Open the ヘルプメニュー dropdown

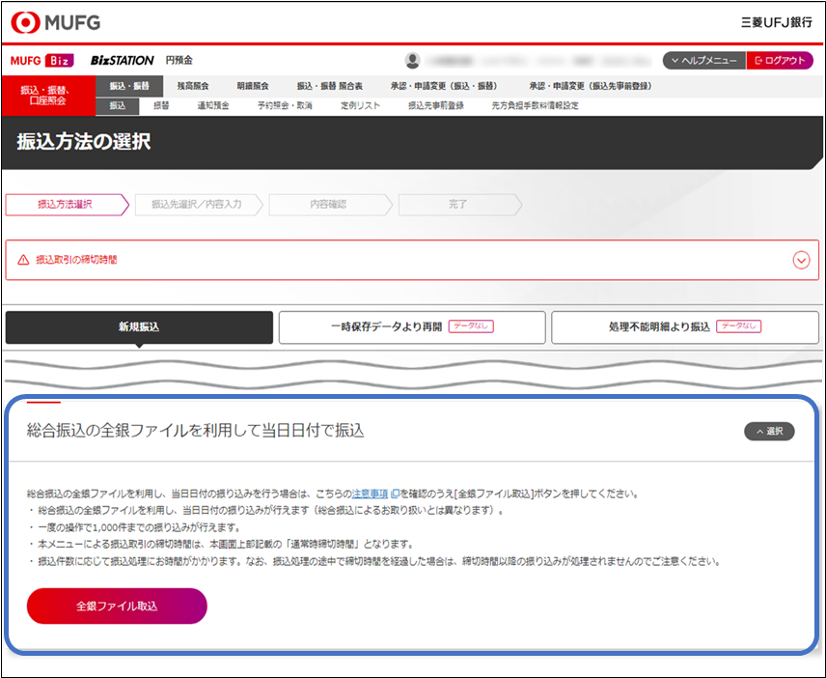(703, 61)
